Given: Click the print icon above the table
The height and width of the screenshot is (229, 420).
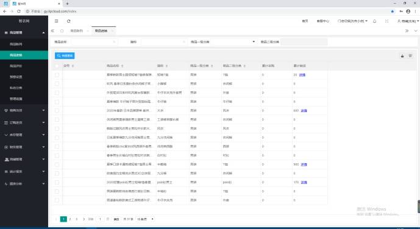Looking at the screenshot, I should (402, 55).
